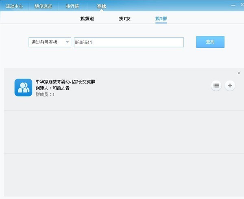
Task: Open group details list icon
Action: click(x=216, y=86)
